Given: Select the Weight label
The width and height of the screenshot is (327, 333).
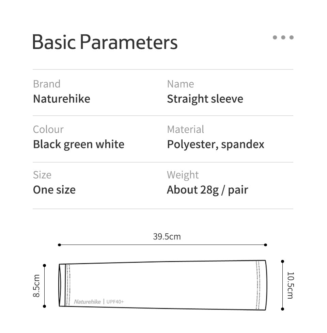Looking at the screenshot, I should (x=183, y=175).
